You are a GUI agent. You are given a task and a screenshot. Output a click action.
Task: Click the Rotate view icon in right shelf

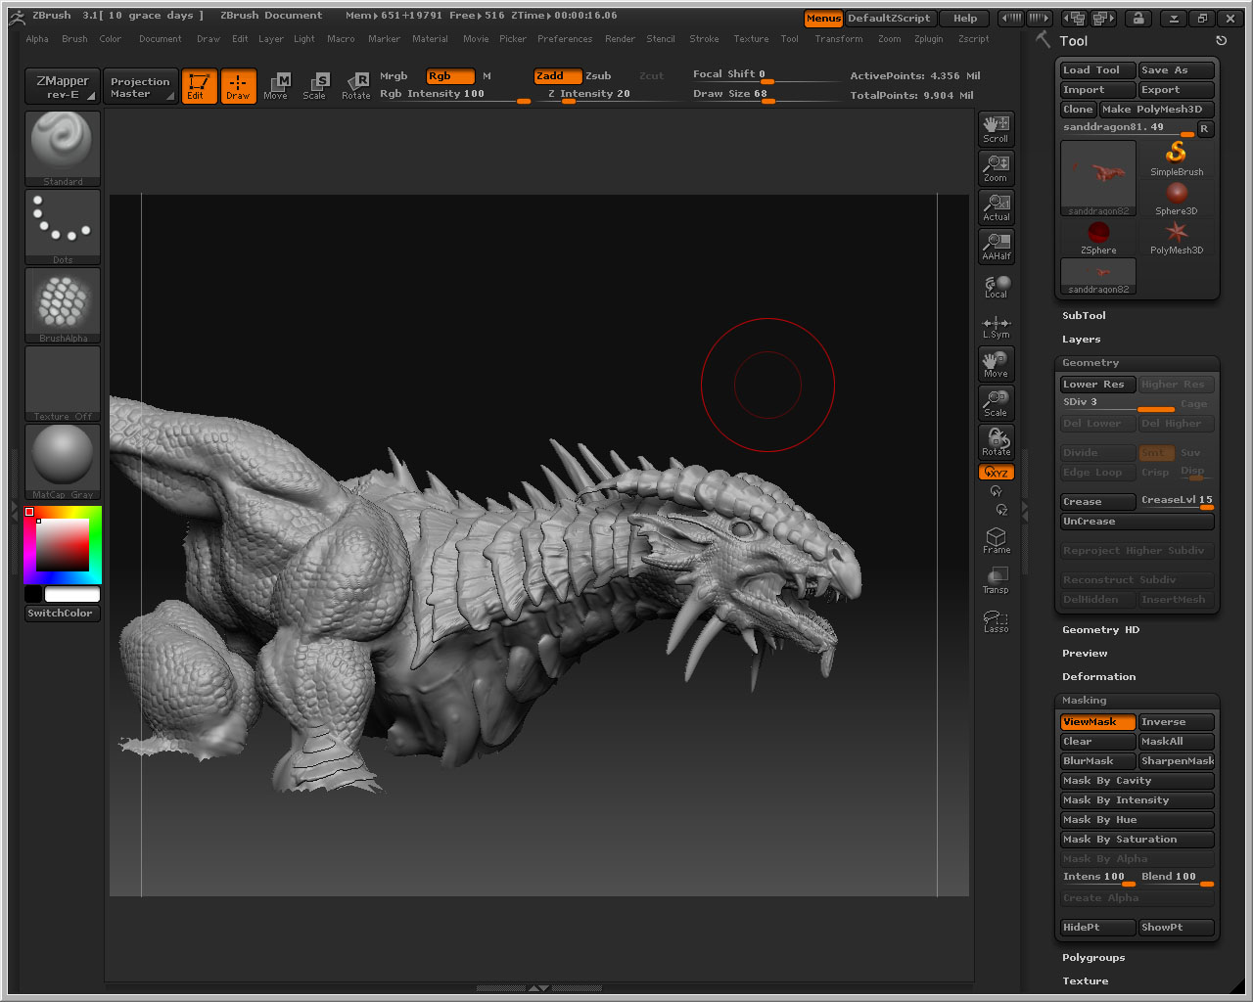coord(996,442)
